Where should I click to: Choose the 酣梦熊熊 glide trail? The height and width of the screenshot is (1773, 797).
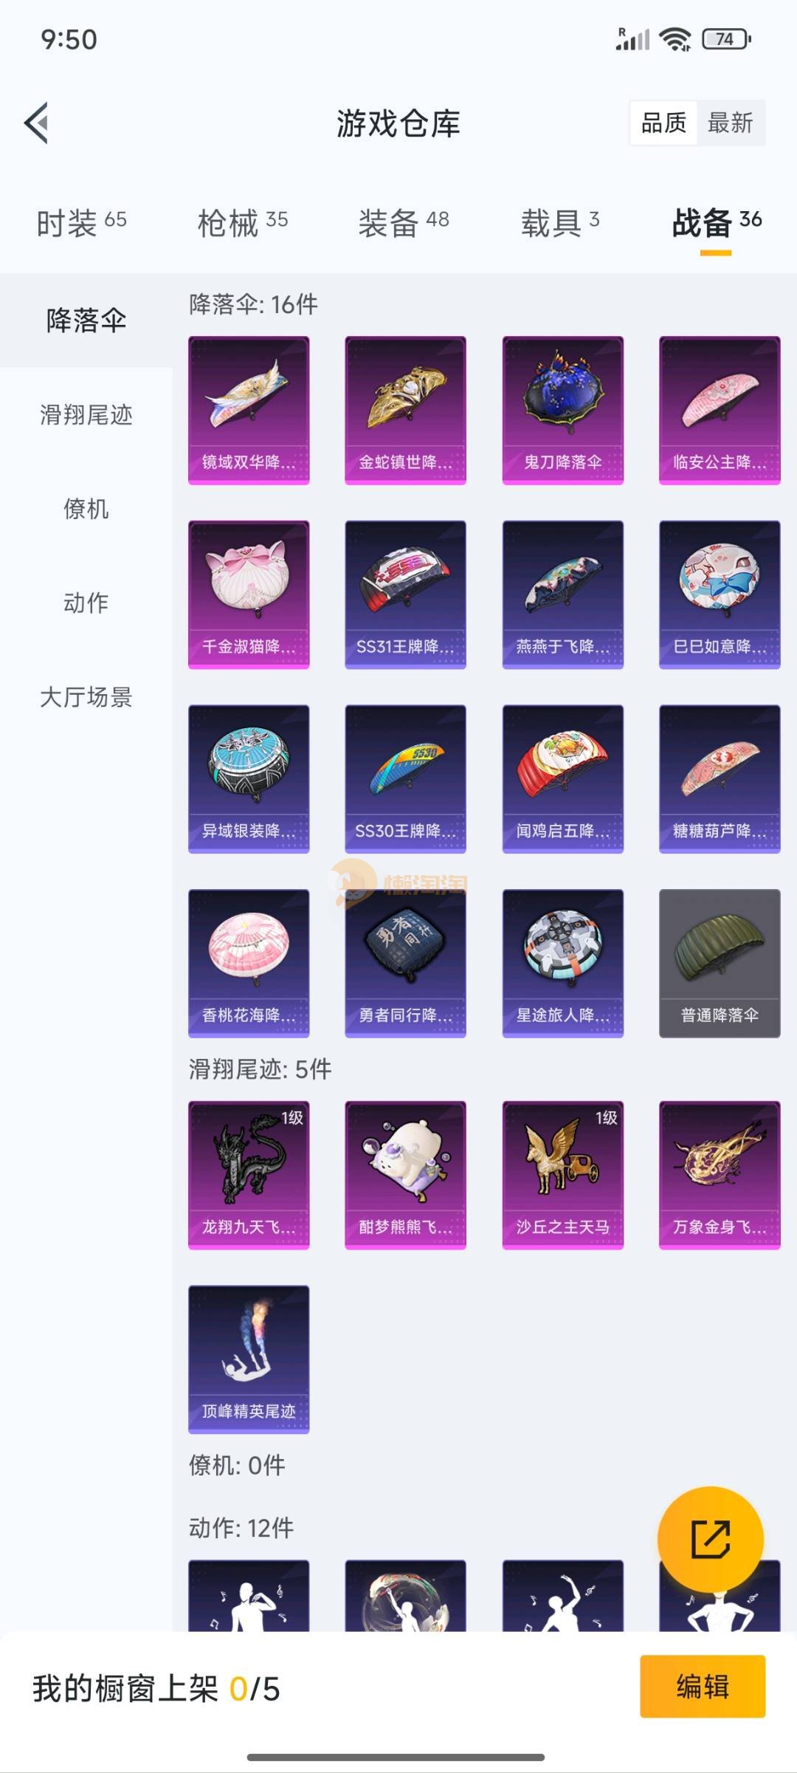(x=405, y=1175)
